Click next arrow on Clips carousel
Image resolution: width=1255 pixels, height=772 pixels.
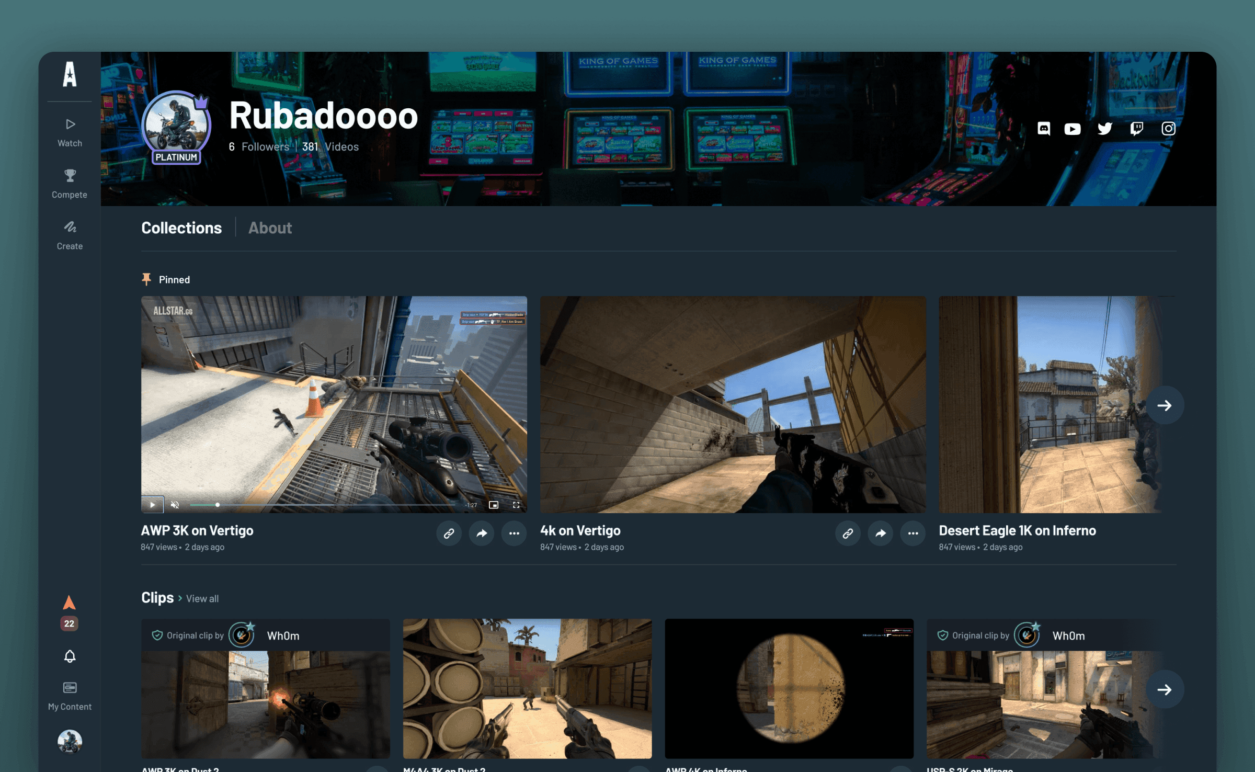1165,690
